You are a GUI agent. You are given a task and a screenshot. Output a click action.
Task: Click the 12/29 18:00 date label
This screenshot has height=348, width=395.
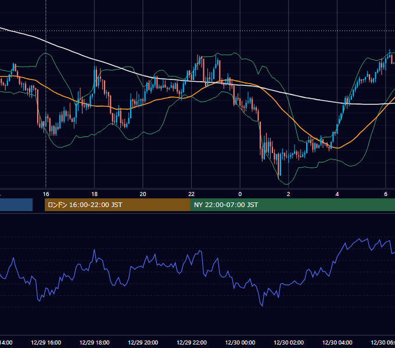[95, 342]
